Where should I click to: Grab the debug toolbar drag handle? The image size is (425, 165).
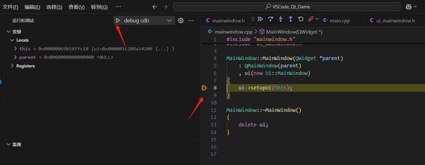253,19
